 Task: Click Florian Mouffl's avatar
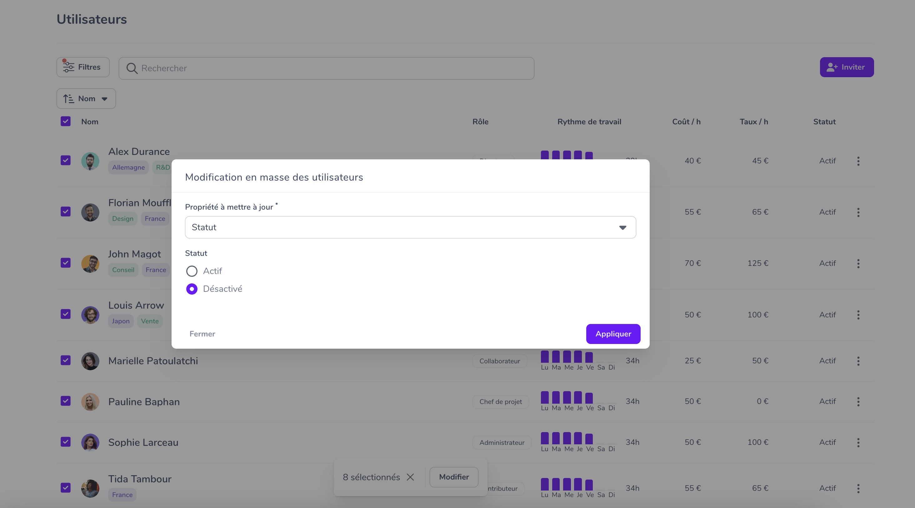(x=90, y=212)
